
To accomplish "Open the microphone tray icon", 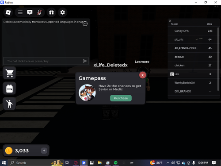I will [194, 163].
